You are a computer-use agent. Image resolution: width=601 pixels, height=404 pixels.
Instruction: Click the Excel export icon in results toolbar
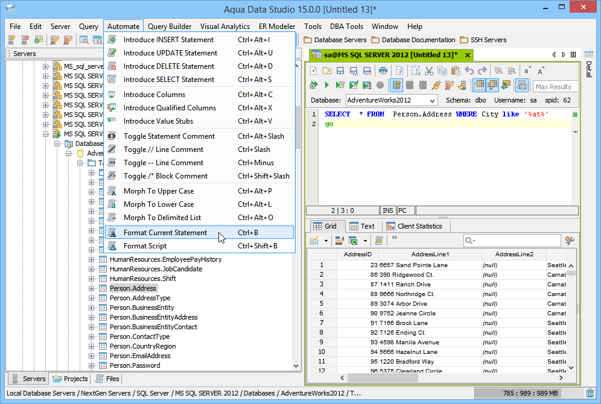[353, 241]
